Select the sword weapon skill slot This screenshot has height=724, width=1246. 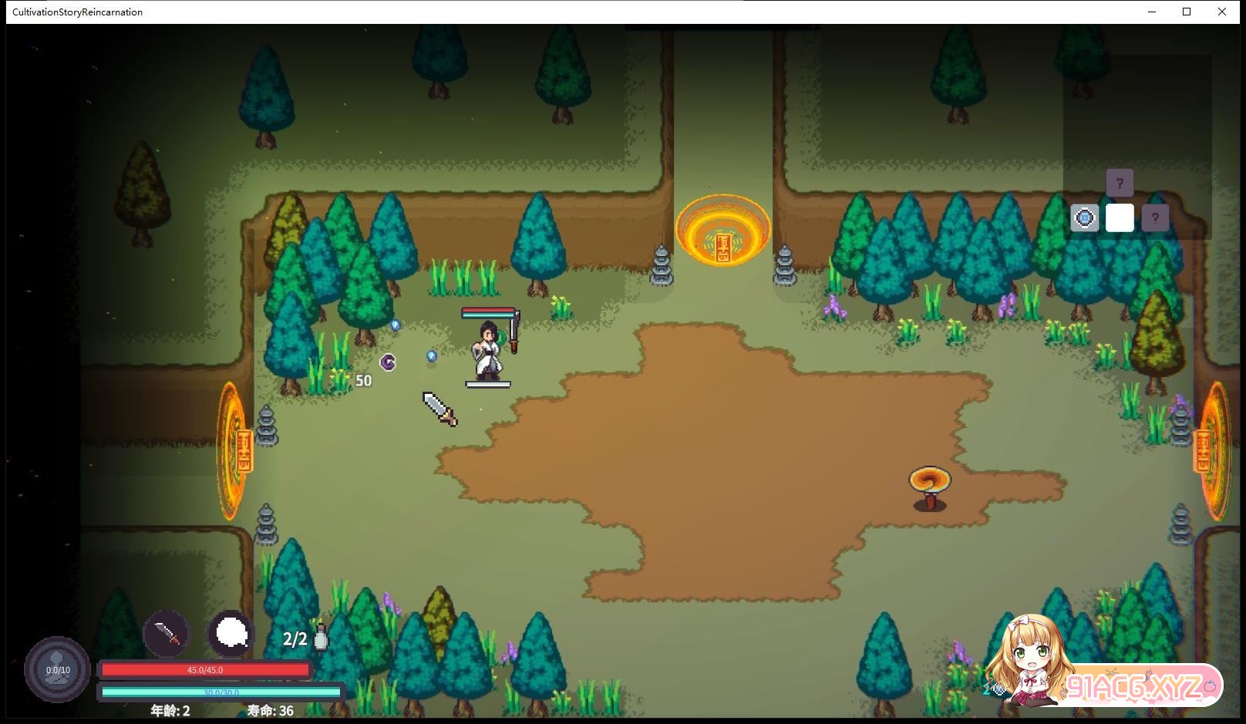click(x=167, y=634)
